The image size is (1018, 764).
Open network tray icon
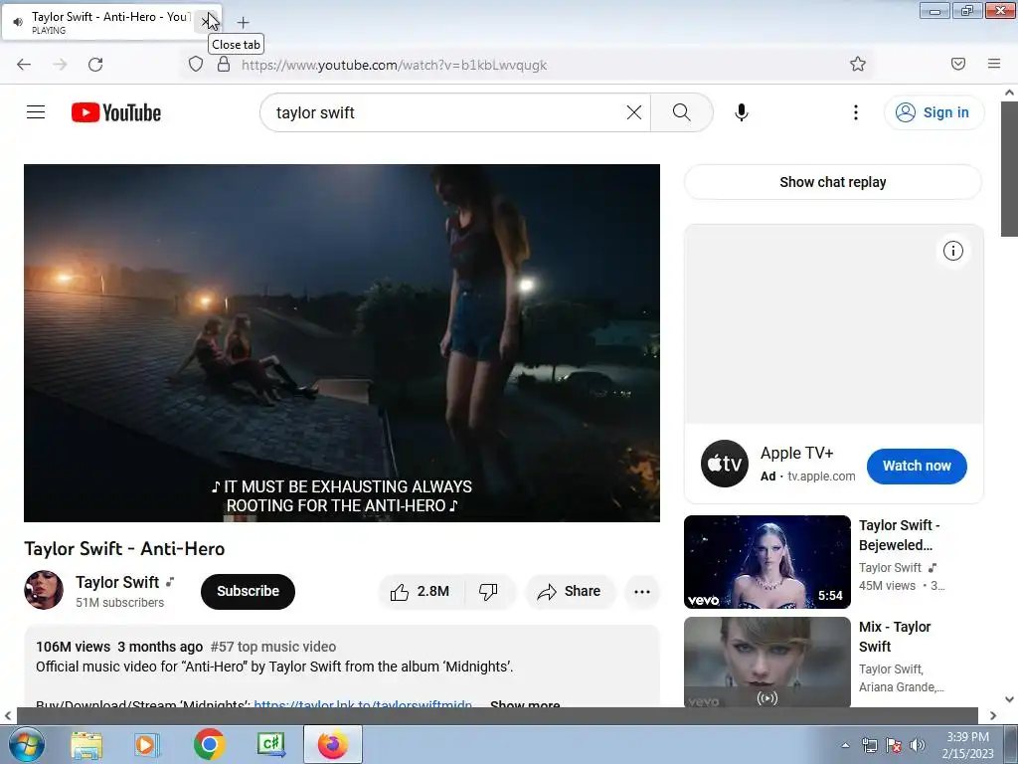[x=869, y=745]
